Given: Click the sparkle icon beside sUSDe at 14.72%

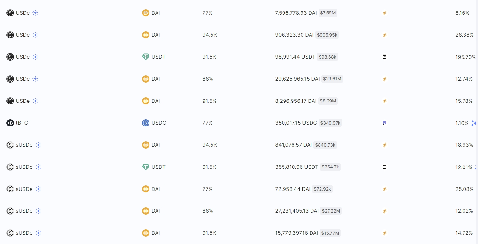Looking at the screenshot, I should click(x=38, y=233).
